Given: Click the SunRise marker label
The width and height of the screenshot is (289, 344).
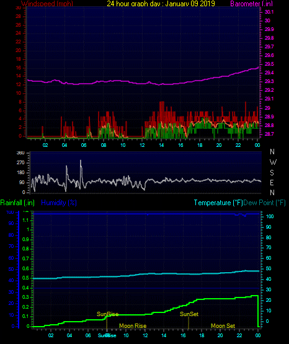Looking at the screenshot, I should point(107,314).
